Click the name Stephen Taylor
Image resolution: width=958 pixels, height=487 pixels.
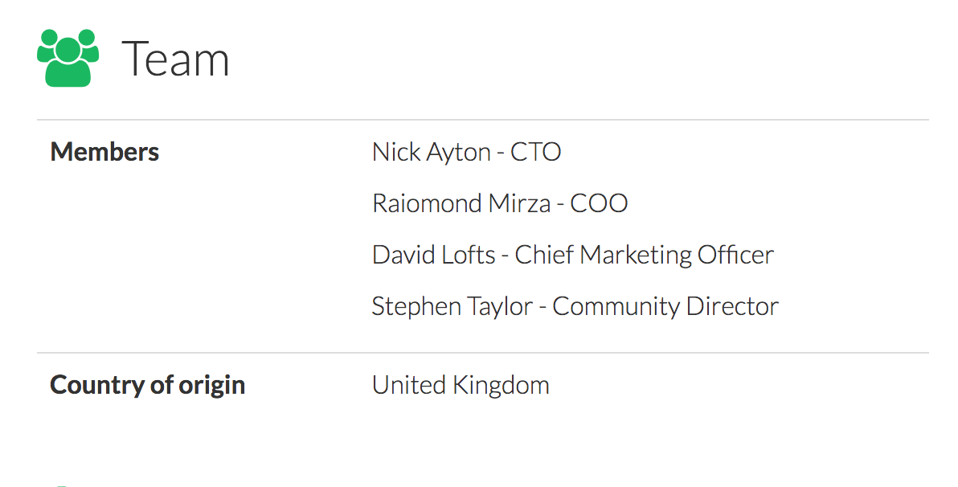[452, 306]
